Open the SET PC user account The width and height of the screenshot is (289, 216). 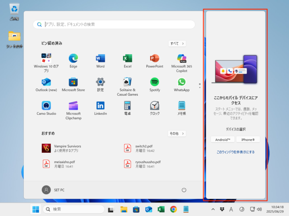(x=53, y=190)
